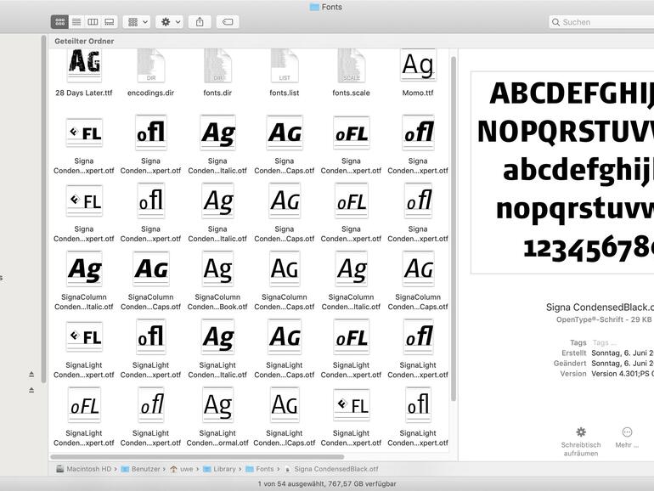Open the gear action menu
The image size is (654, 491).
170,21
